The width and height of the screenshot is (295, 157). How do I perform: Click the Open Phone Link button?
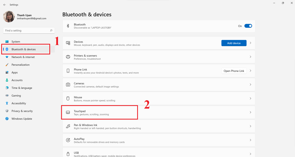(234, 71)
